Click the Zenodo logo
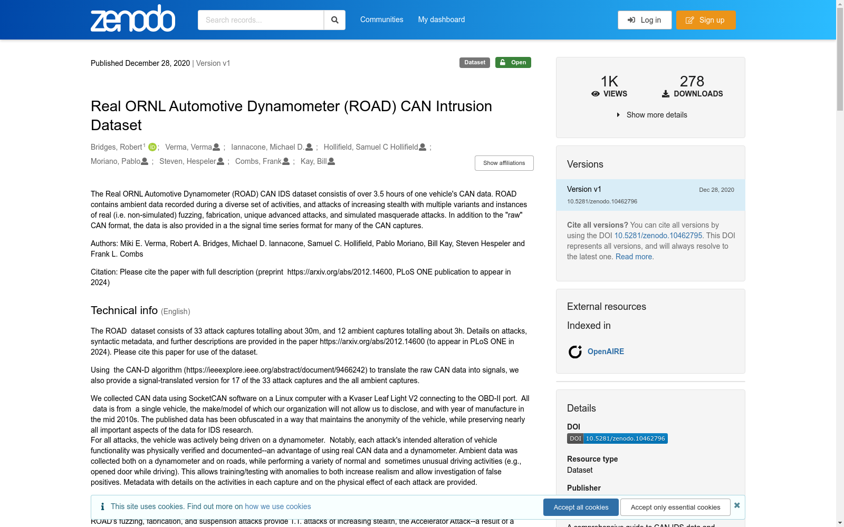844x527 pixels. click(x=133, y=18)
